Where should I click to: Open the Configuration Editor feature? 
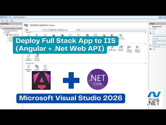coord(29,68)
